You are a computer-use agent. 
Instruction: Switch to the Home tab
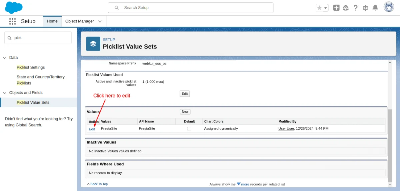point(52,21)
